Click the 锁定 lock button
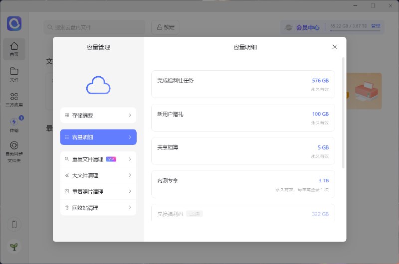Screen dimensions: 399x264 pos(165,27)
